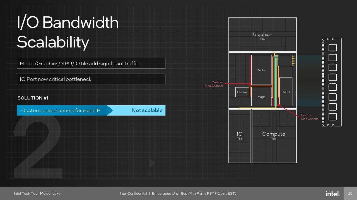
Task: Click the NPU block
Action: pyautogui.click(x=286, y=92)
